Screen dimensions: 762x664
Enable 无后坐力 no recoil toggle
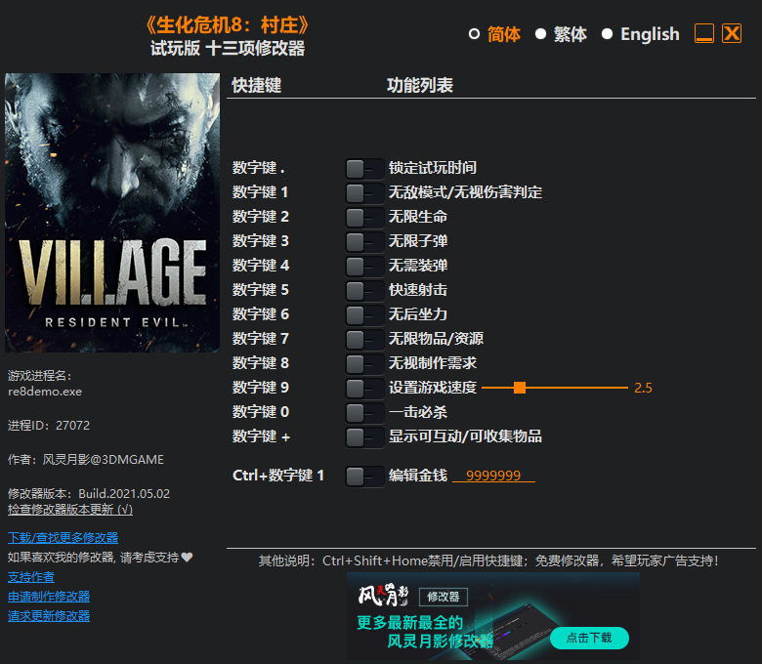pos(364,314)
